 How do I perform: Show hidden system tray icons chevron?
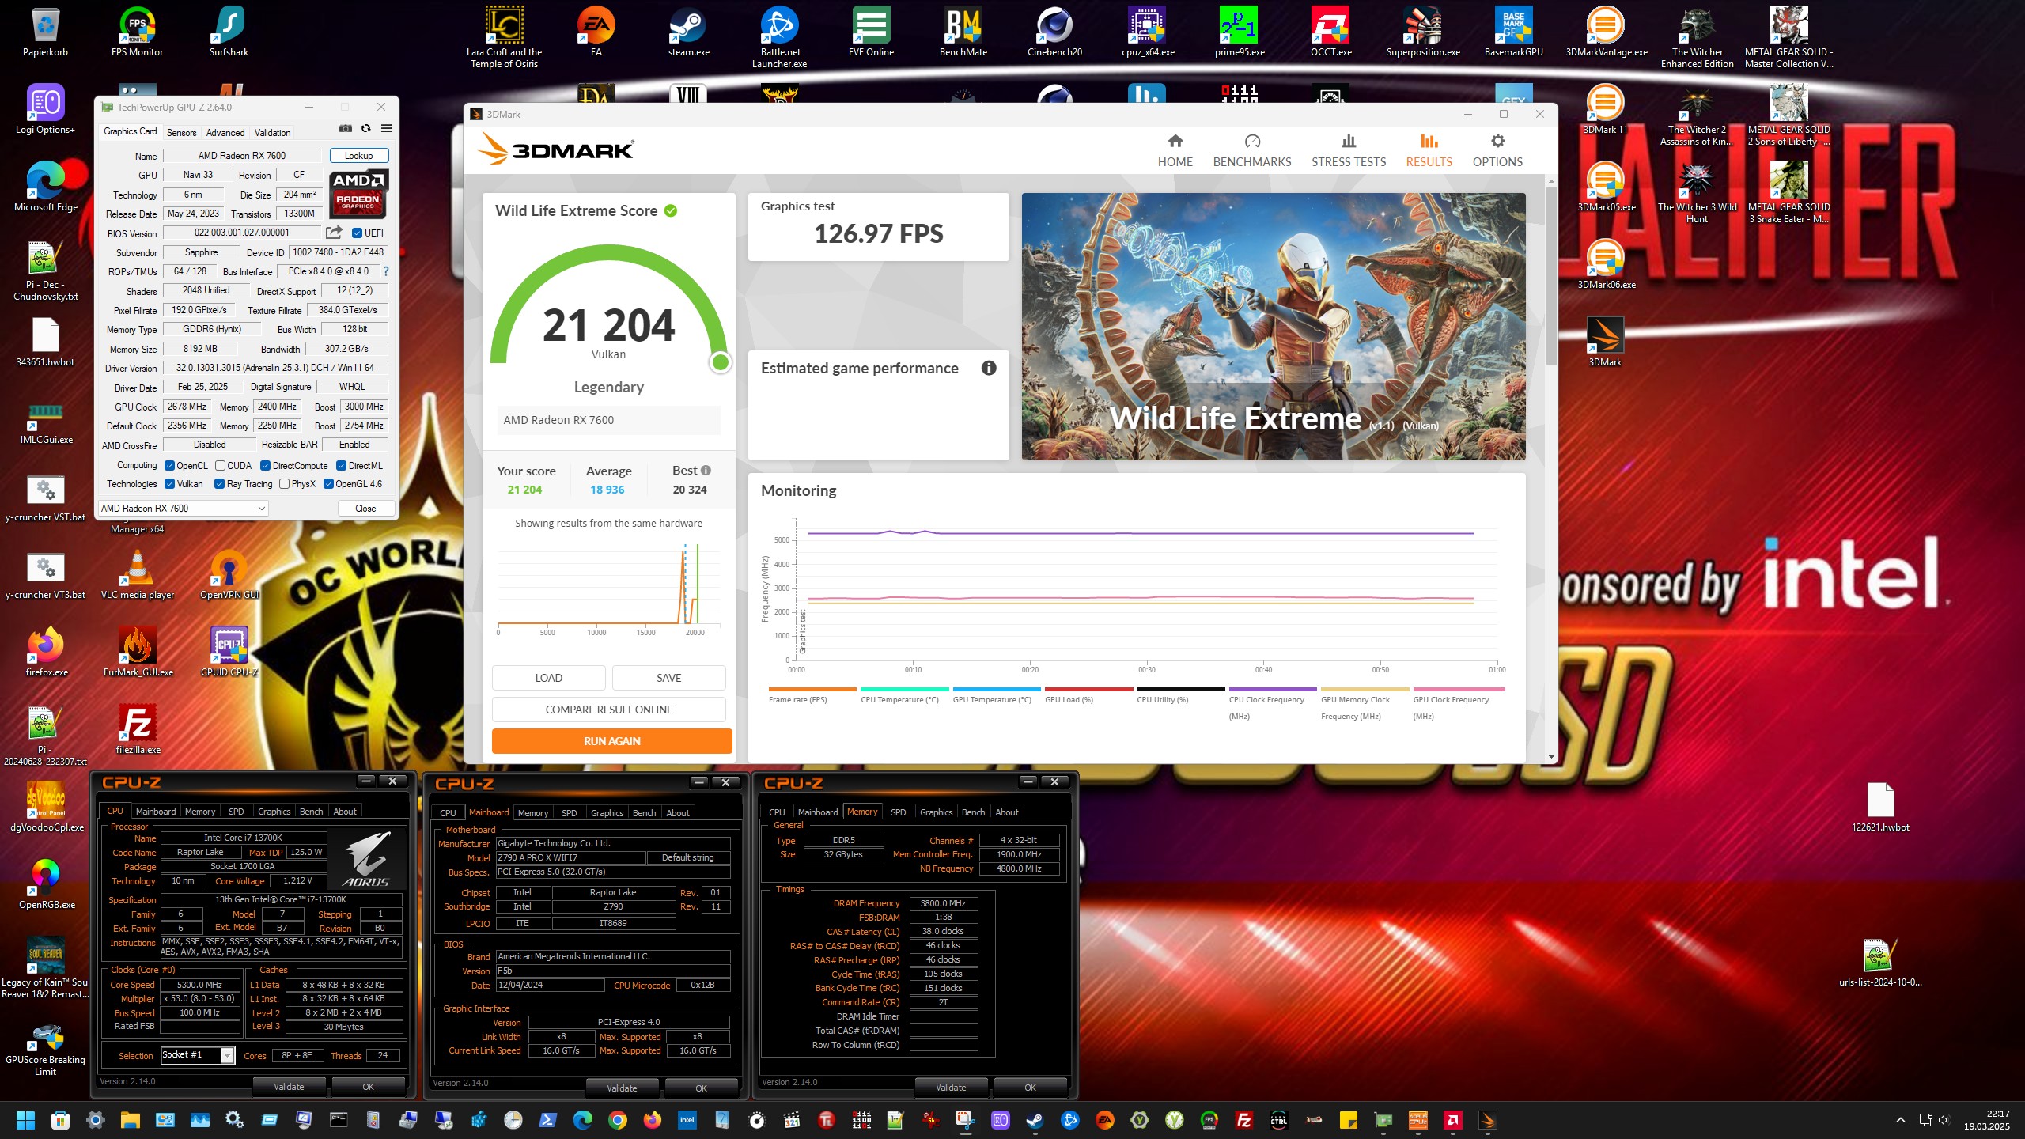(1900, 1121)
